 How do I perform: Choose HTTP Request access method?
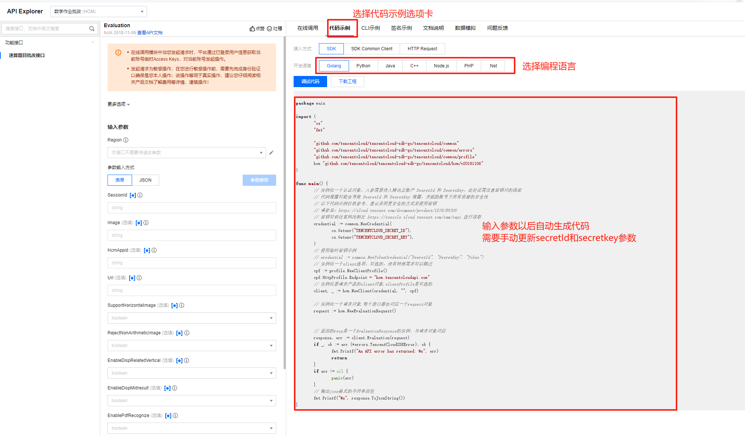pyautogui.click(x=422, y=49)
